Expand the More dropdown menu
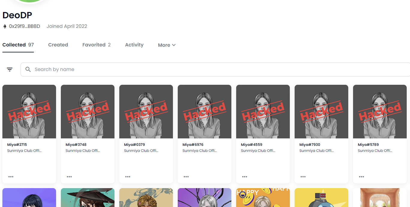This screenshot has width=410, height=207. [167, 45]
